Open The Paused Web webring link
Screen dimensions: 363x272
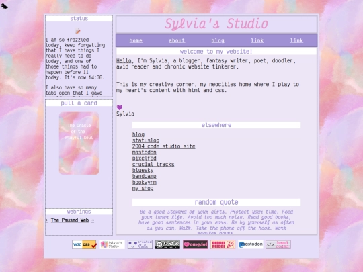70,220
